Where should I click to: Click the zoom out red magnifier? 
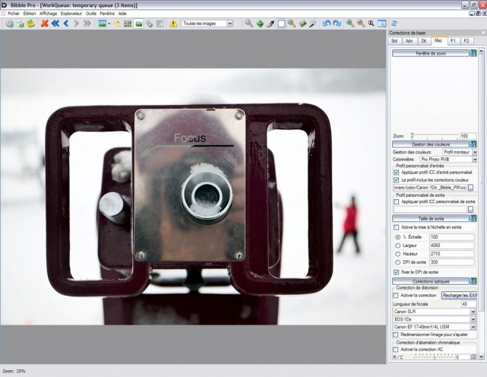361,24
